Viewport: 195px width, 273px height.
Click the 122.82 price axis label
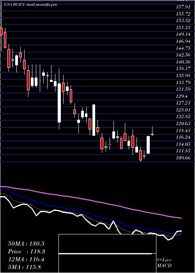183,117
